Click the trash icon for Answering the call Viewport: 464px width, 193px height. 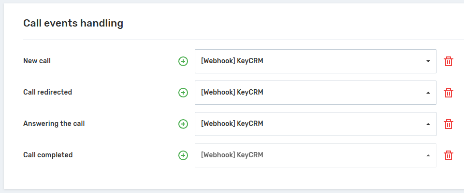(x=449, y=124)
